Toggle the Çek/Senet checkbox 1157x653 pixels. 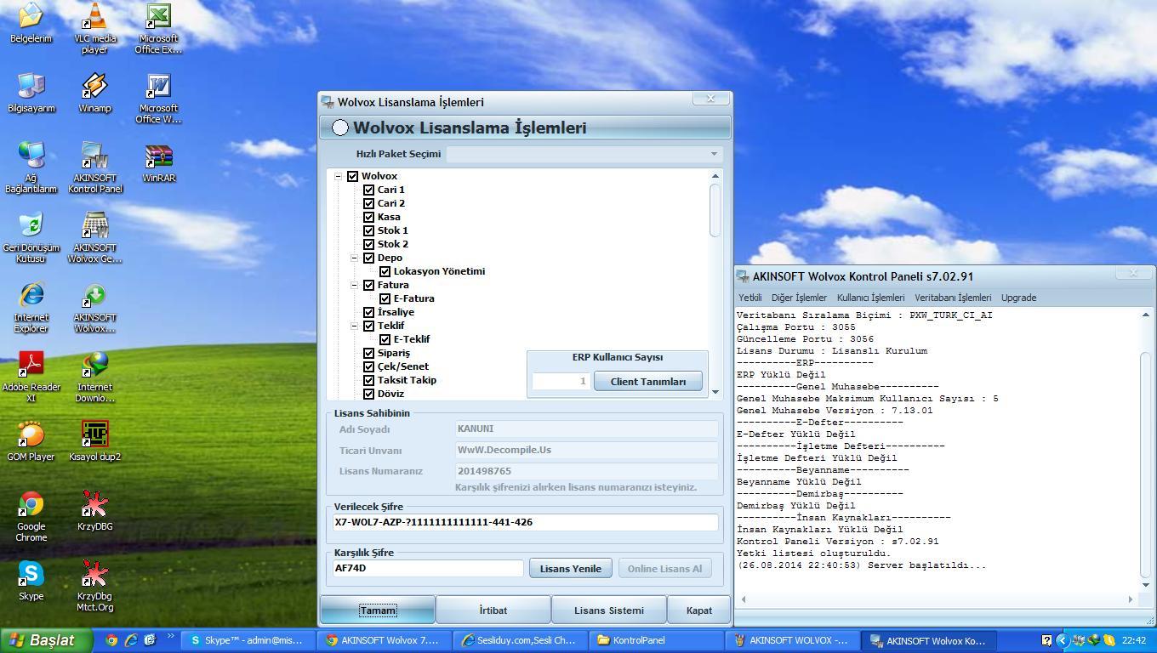pyautogui.click(x=368, y=366)
